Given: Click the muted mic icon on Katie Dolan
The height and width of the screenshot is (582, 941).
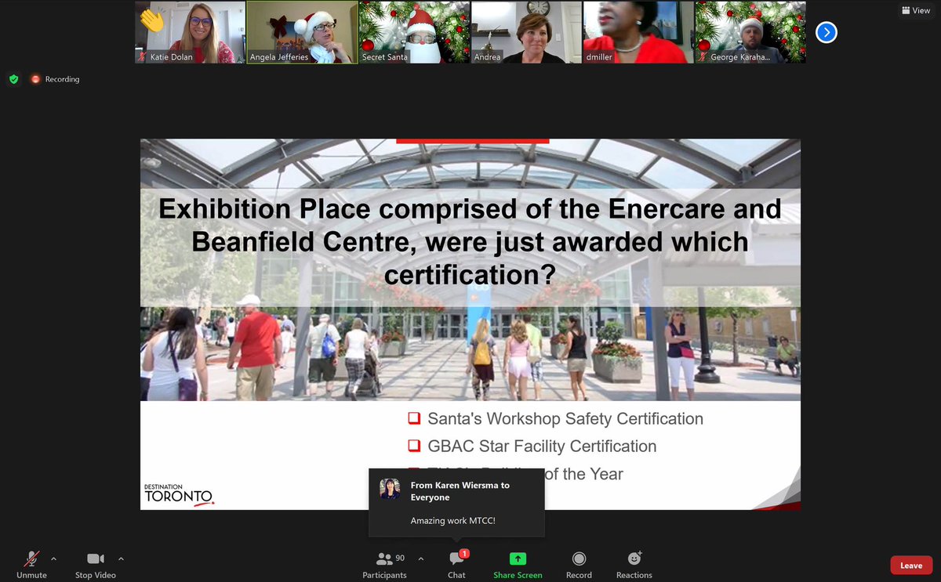Looking at the screenshot, I should coord(143,57).
